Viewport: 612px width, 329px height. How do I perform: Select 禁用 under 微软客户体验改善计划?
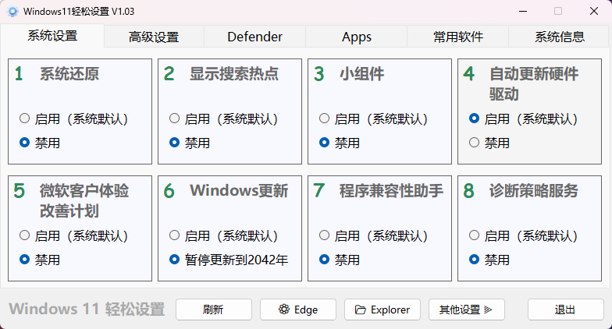[40, 260]
